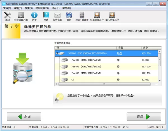
Task: Sort by the 大小 column header
Action: coord(151,48)
